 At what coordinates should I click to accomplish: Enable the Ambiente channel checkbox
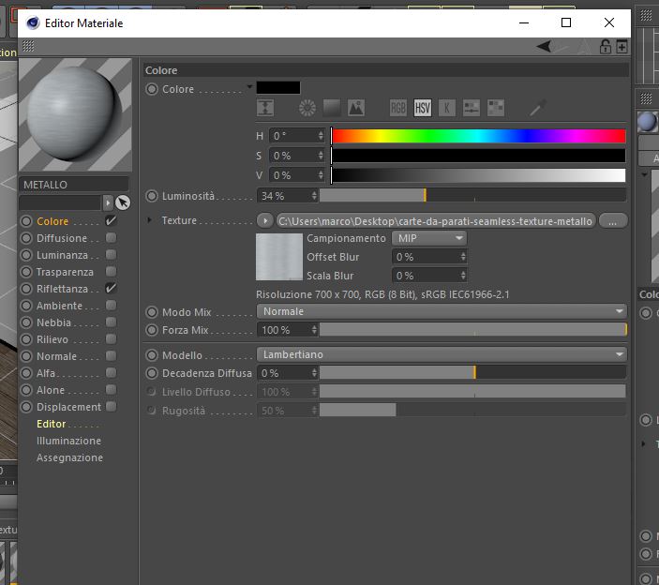[111, 305]
